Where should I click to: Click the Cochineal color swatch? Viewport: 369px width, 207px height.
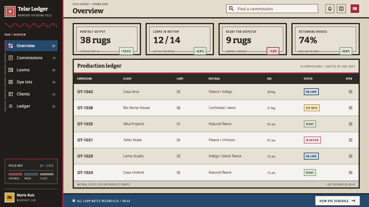(x=15, y=174)
